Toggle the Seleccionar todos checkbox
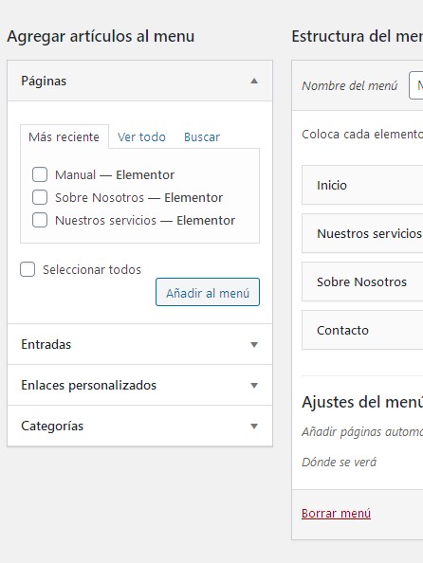 pyautogui.click(x=28, y=269)
